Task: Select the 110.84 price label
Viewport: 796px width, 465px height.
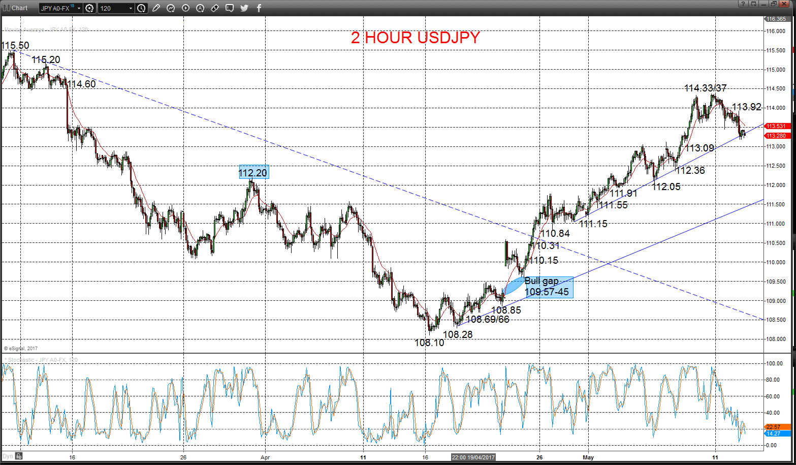Action: 555,234
